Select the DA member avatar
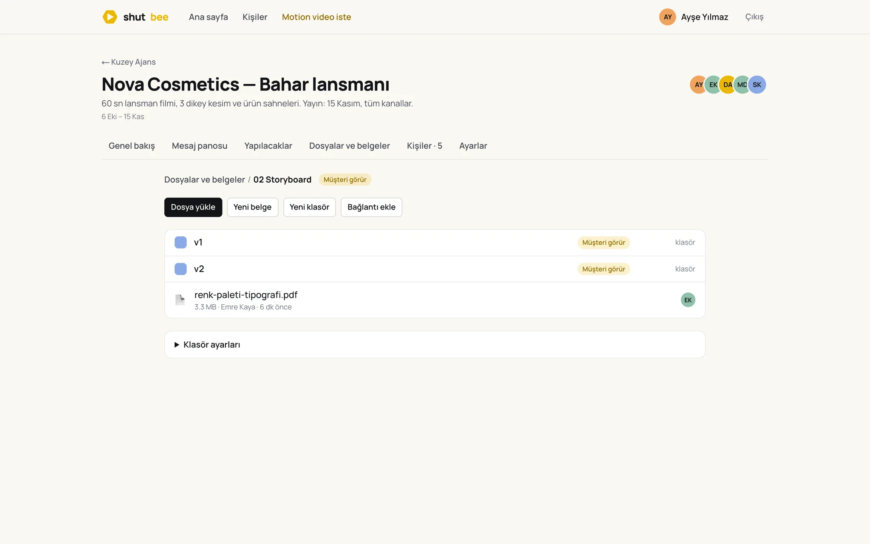 tap(728, 85)
